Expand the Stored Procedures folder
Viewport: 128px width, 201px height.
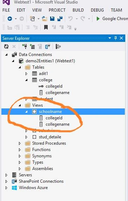(x=20, y=143)
